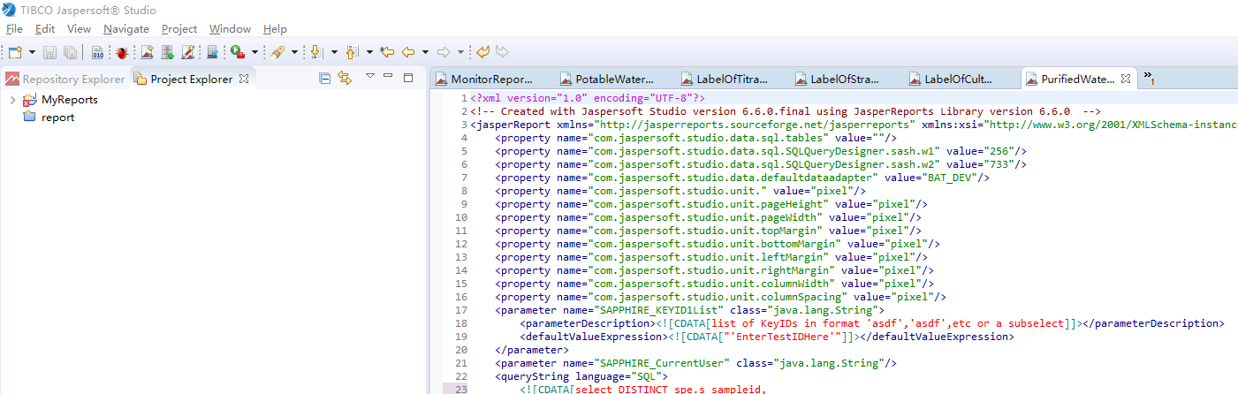Click the Save All toolbar icon
This screenshot has width=1238, height=394.
click(x=70, y=52)
